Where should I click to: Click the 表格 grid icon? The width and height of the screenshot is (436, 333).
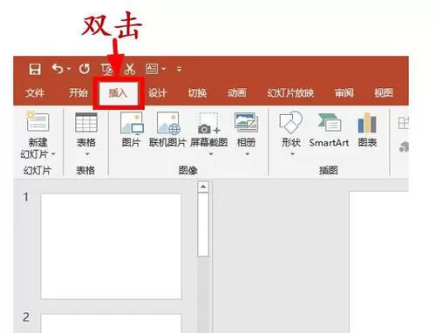[86, 122]
